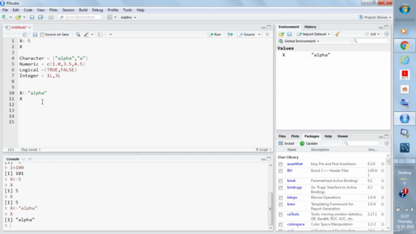
Task: Show document outline icon
Action: coord(267,34)
